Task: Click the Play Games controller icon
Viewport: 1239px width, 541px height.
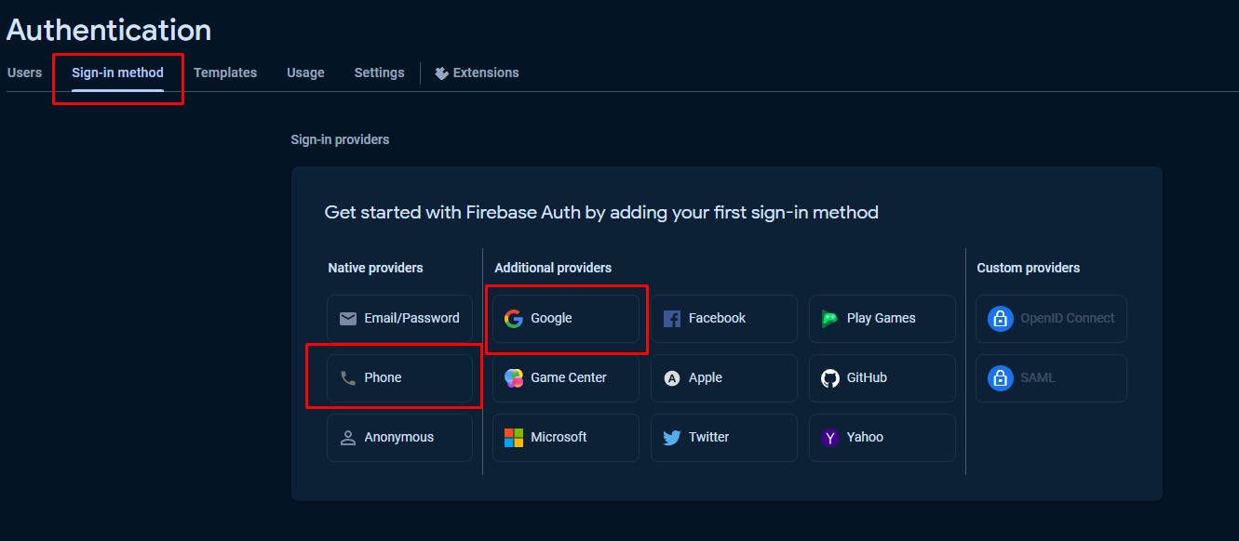Action: click(829, 319)
